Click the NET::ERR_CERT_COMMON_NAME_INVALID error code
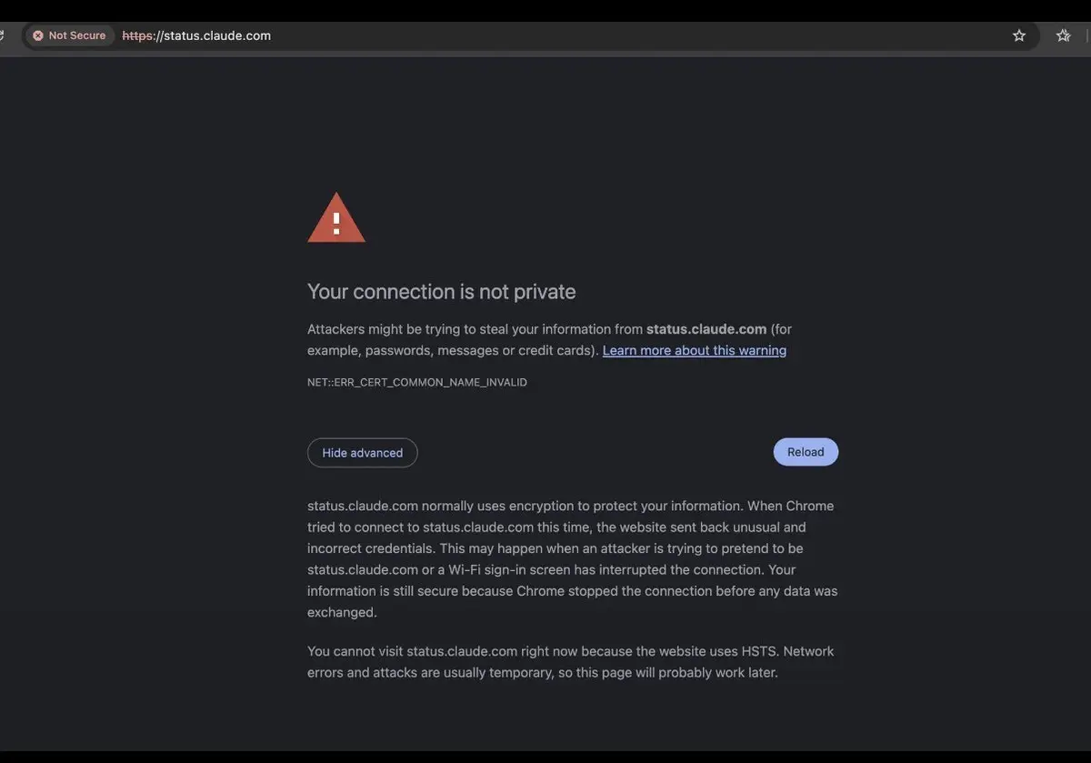The image size is (1091, 763). pos(417,383)
